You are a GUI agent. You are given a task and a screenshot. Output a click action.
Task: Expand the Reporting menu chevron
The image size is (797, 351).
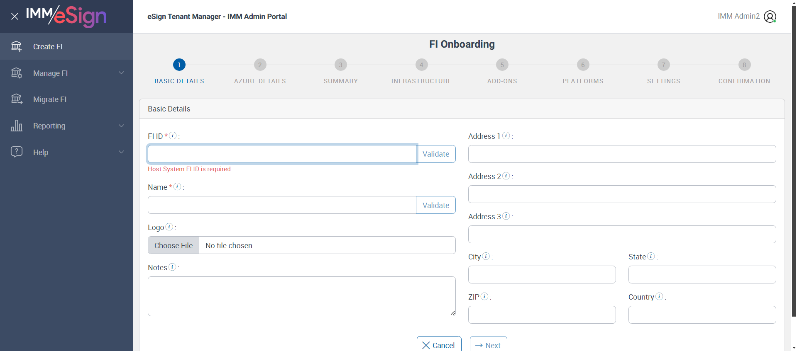click(x=121, y=126)
